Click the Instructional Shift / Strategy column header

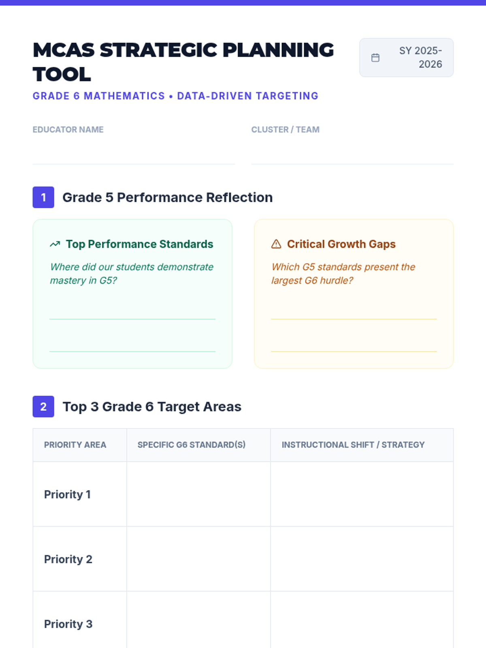pyautogui.click(x=353, y=445)
